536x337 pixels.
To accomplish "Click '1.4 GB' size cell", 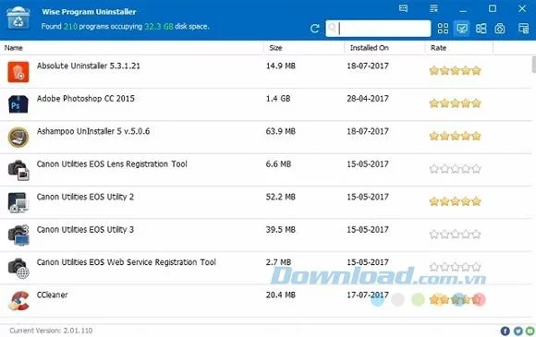I will tap(278, 99).
